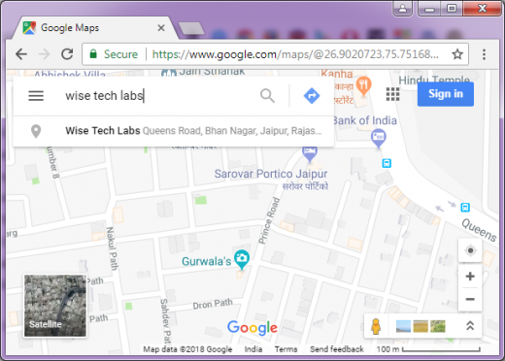Image resolution: width=505 pixels, height=361 pixels.
Task: Bookmark the page with the star icon
Action: click(x=457, y=54)
